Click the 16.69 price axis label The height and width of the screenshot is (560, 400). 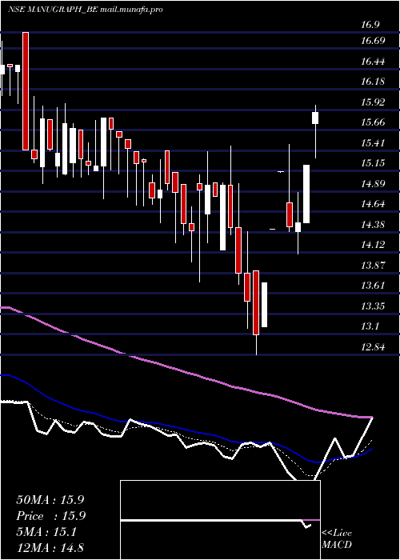coord(373,41)
